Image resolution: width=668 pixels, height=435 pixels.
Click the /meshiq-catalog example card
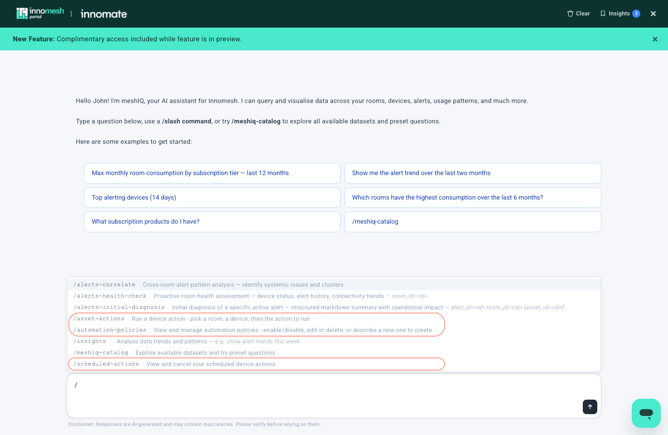pos(473,222)
